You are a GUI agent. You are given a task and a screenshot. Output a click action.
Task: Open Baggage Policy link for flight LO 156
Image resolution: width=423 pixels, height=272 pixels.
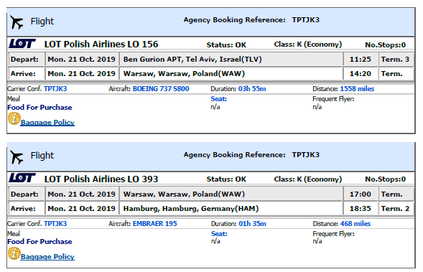coord(47,123)
